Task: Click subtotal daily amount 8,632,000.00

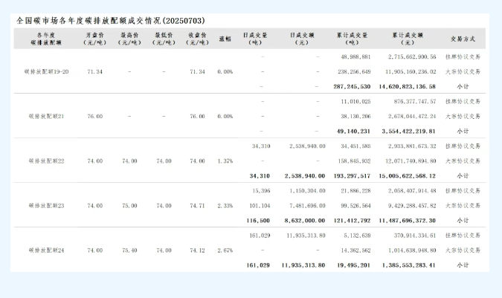Action: [305, 221]
